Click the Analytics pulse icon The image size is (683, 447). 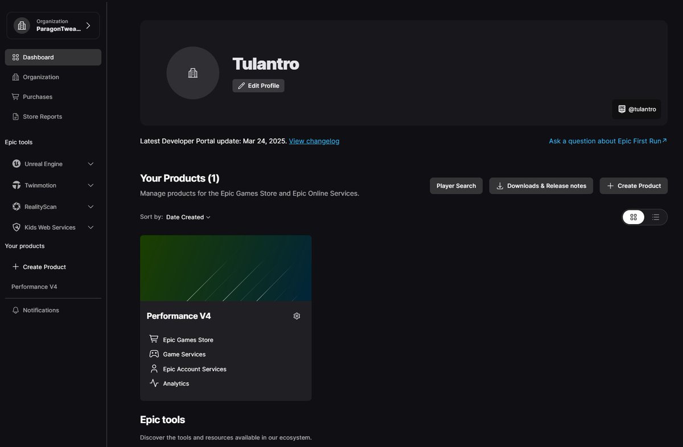pyautogui.click(x=154, y=383)
